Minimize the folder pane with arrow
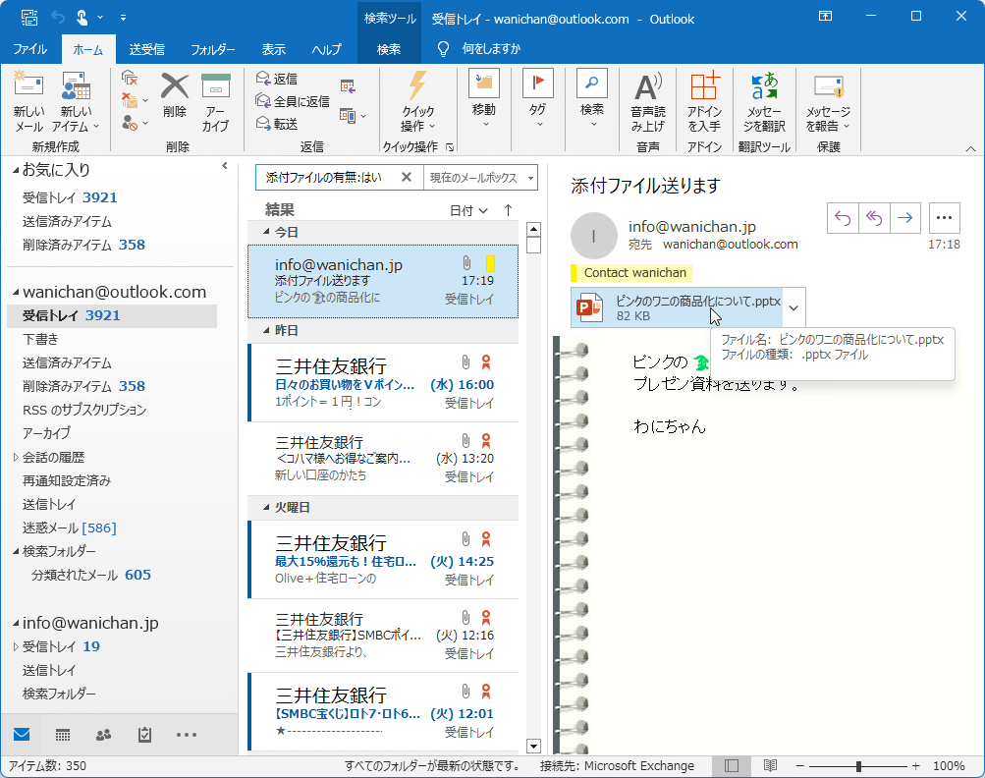This screenshot has height=778, width=985. tap(224, 166)
